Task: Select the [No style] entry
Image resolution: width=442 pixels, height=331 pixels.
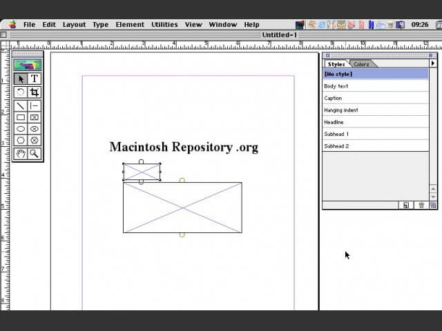Action: click(x=376, y=74)
